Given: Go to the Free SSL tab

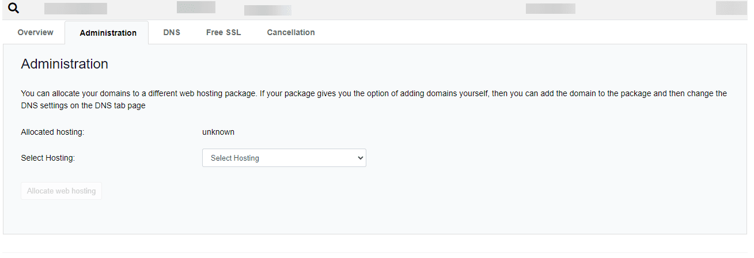Looking at the screenshot, I should tap(223, 32).
